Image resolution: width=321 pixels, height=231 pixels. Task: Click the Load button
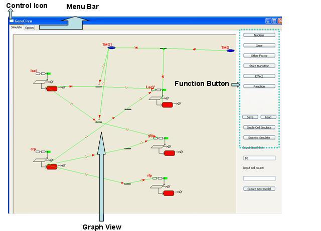268,117
